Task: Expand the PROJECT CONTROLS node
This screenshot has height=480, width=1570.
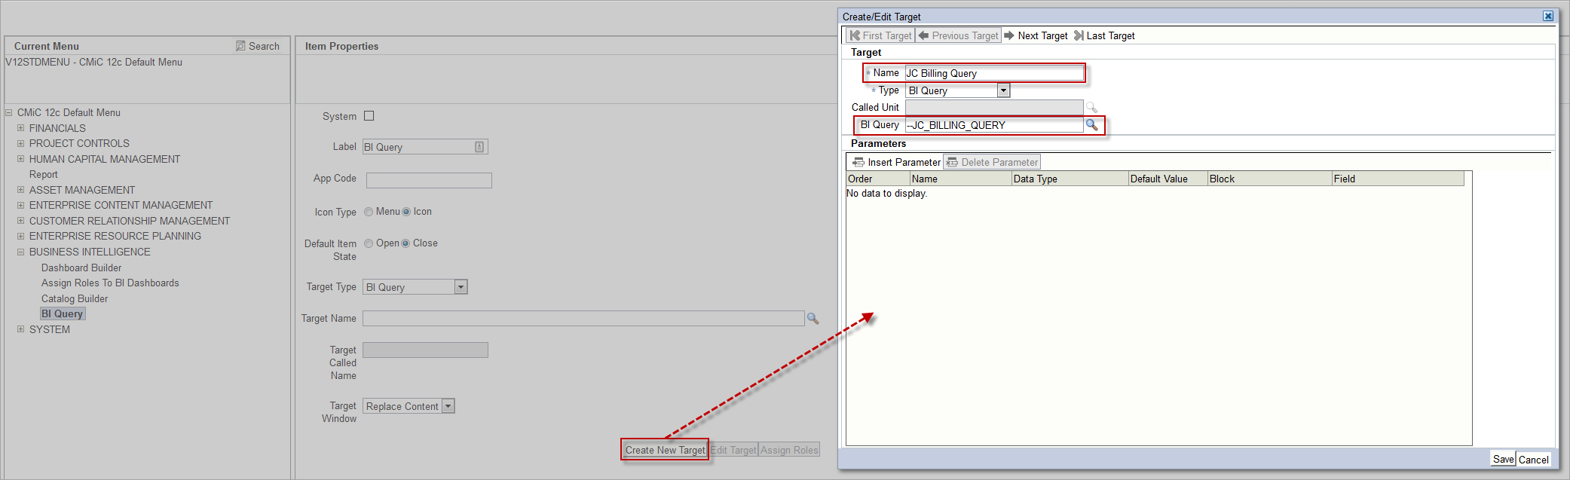Action: click(21, 143)
